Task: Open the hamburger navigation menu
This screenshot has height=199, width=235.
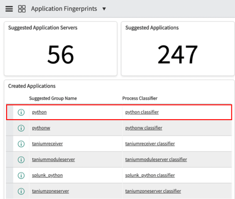Action: click(x=9, y=9)
